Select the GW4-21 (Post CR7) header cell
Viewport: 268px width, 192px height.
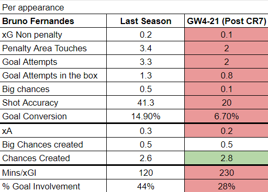point(226,21)
